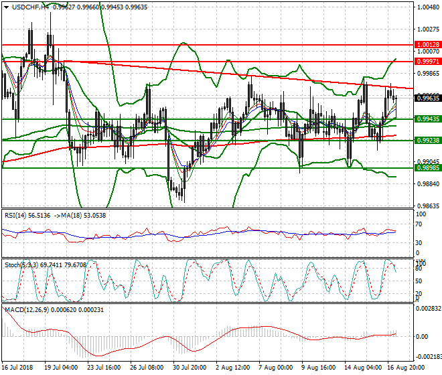Select the green 0.98985 price level label

[x=428, y=168]
